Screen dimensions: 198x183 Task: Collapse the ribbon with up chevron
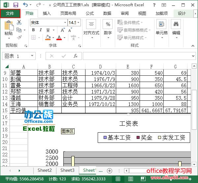click(x=193, y=46)
